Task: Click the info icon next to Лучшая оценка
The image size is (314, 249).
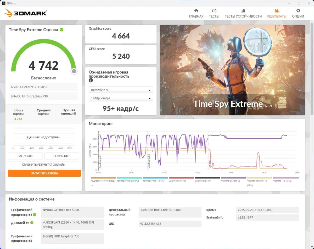Action: tap(75, 113)
